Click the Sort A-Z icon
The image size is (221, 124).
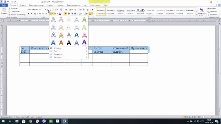pos(88,10)
